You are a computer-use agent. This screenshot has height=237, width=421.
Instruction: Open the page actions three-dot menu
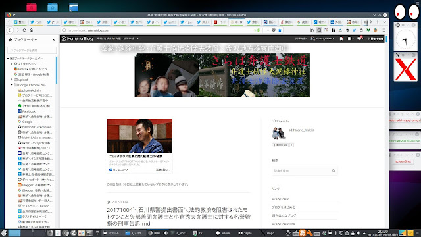point(267,30)
